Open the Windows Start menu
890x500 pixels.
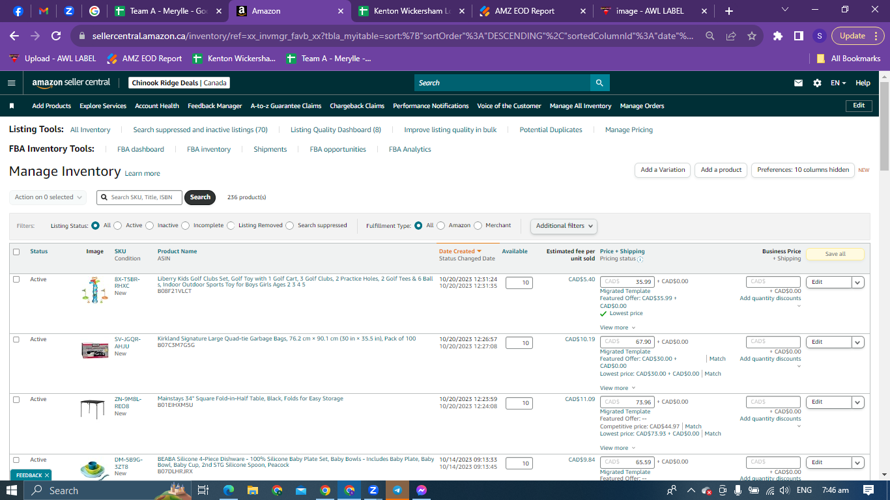click(x=13, y=490)
